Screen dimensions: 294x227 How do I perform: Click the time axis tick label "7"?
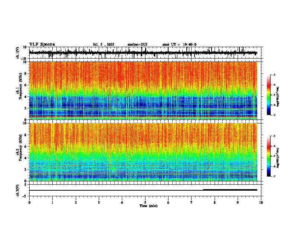tap(192, 203)
